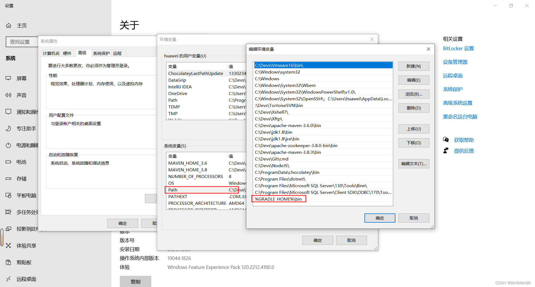
Task: Select the system variable Path row
Action: click(206, 190)
